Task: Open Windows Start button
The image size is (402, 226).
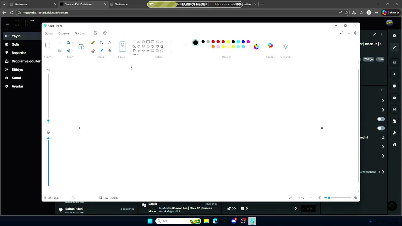Action: [x=150, y=221]
